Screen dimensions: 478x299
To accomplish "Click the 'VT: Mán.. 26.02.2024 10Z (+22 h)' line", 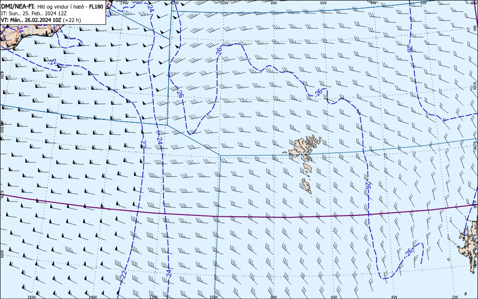I will coord(41,20).
